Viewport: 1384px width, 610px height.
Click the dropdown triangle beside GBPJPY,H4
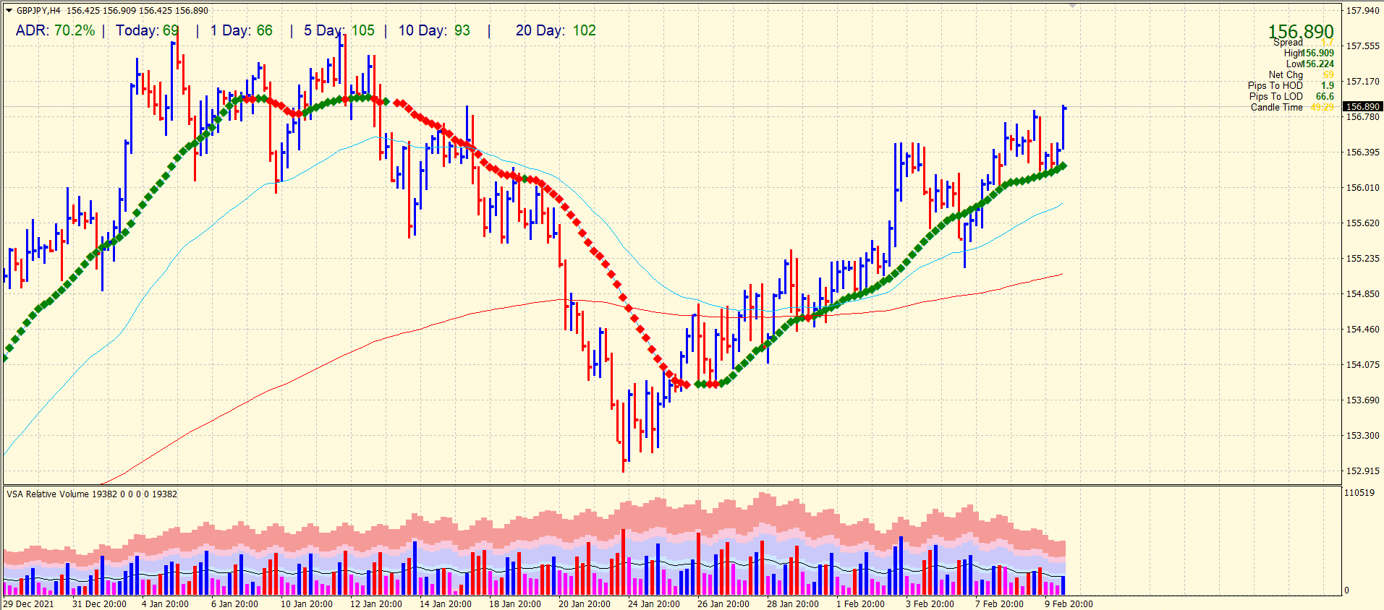(x=9, y=11)
